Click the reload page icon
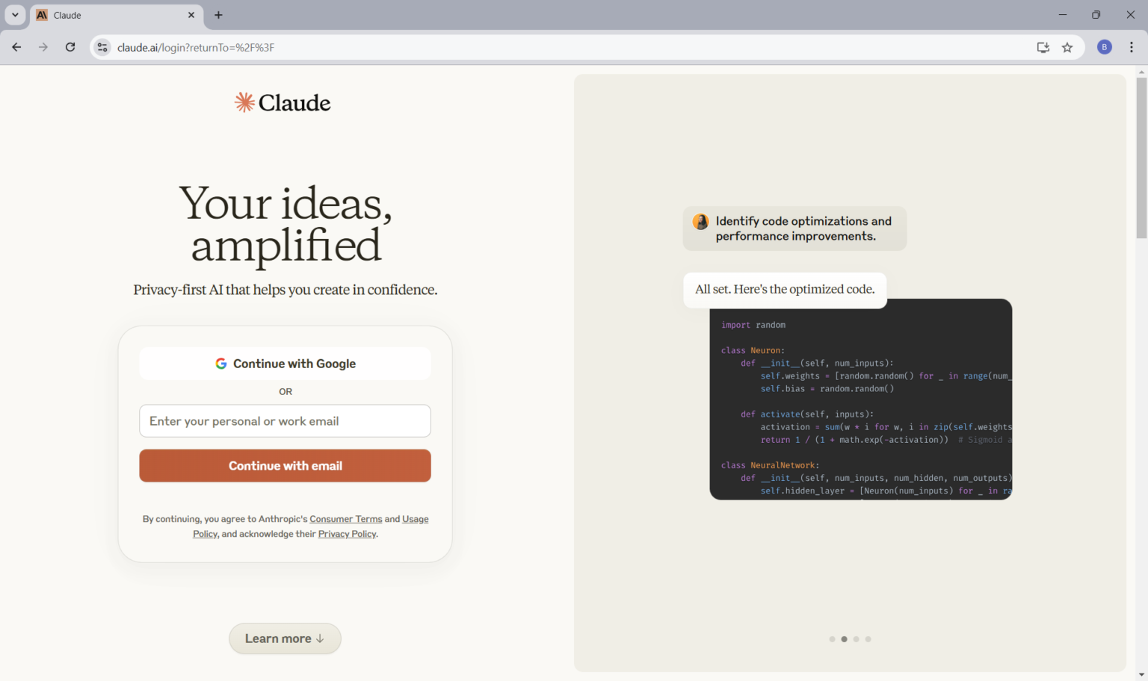Screen dimensions: 1148x681 pos(70,46)
